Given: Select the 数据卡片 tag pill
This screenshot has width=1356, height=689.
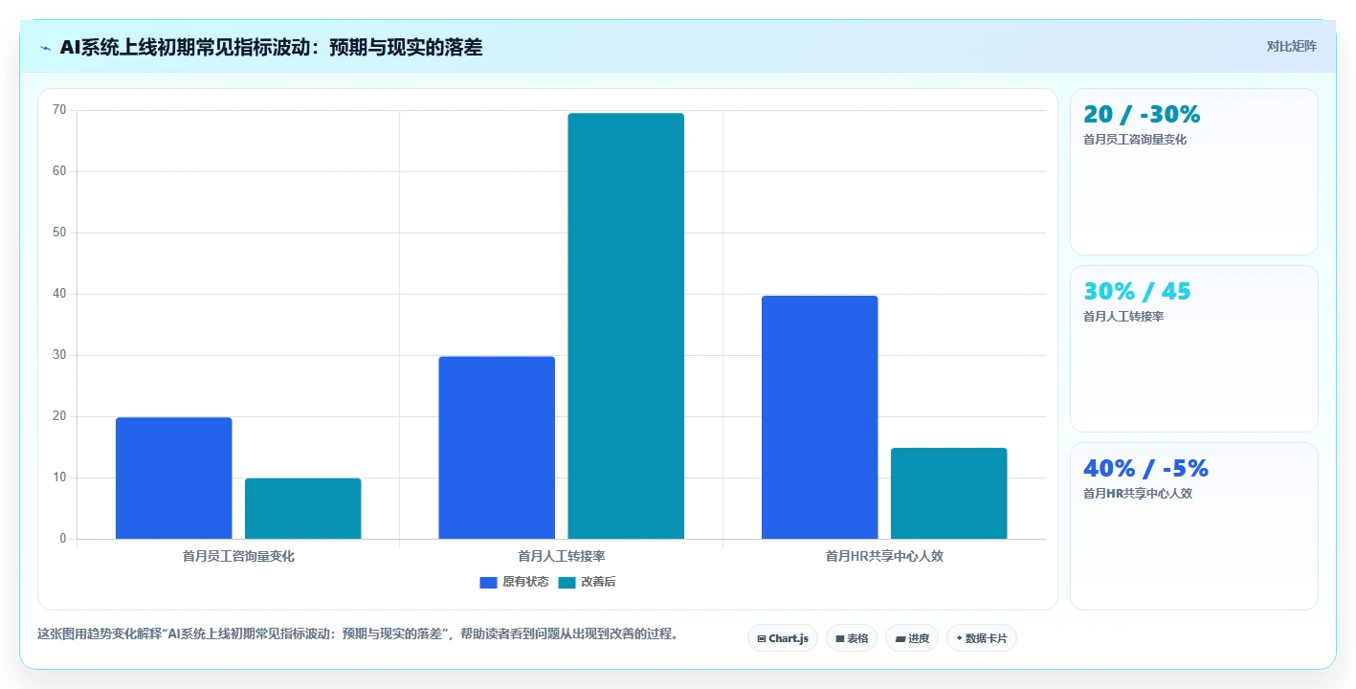Looking at the screenshot, I should (x=981, y=638).
